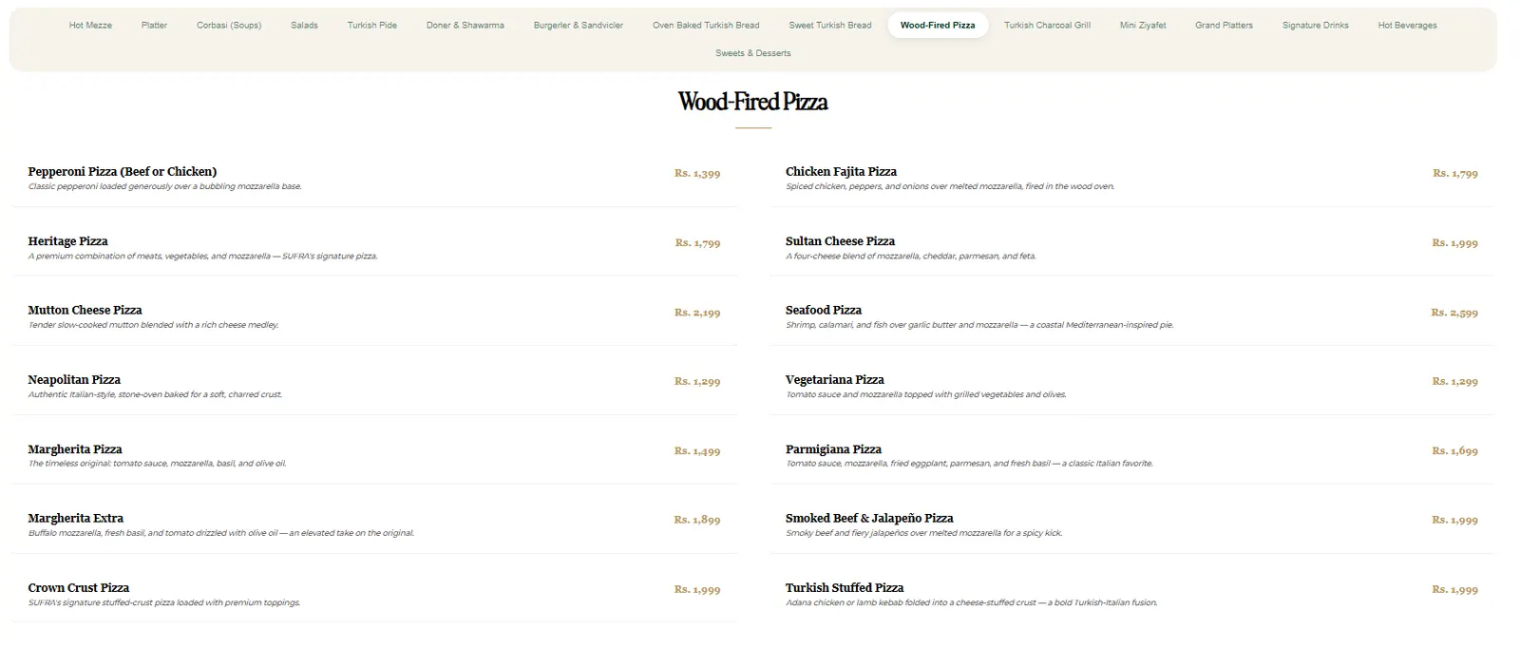
Task: Go to the Salads tab
Action: tap(304, 26)
